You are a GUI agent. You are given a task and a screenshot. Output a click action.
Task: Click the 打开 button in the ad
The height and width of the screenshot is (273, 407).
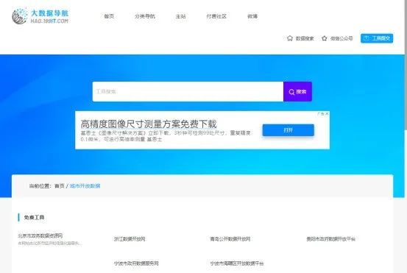pyautogui.click(x=288, y=130)
